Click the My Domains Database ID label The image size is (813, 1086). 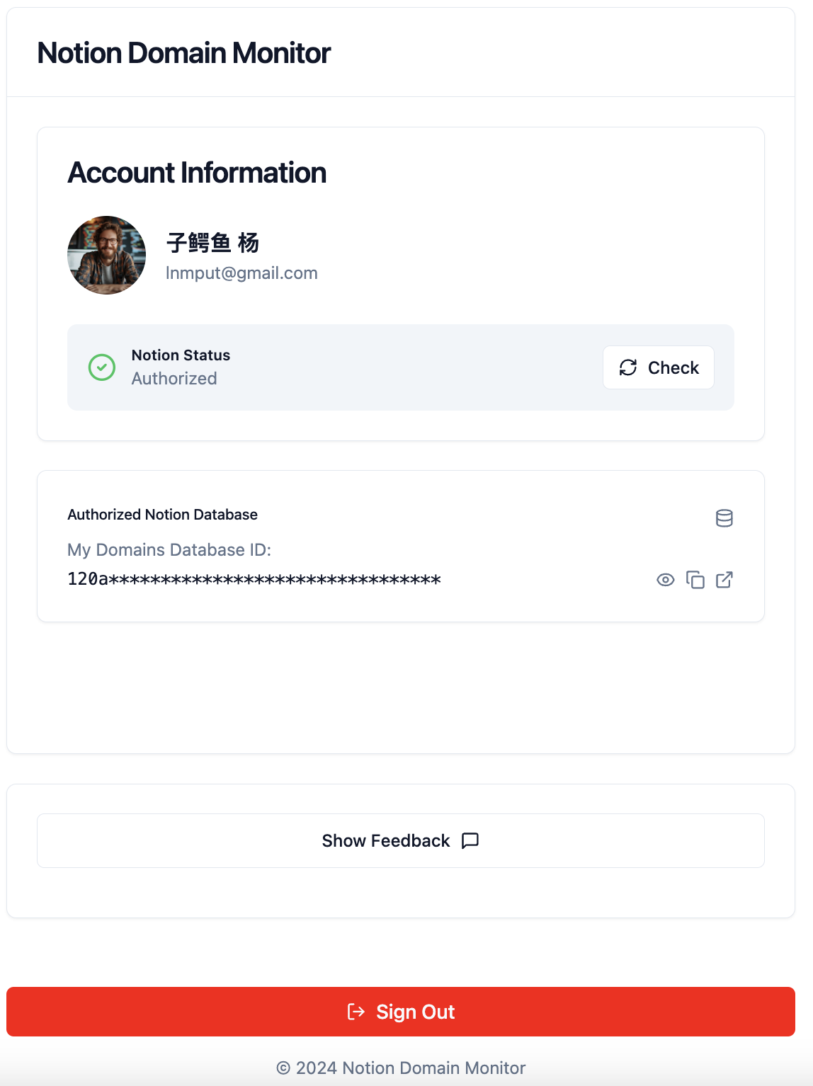169,550
